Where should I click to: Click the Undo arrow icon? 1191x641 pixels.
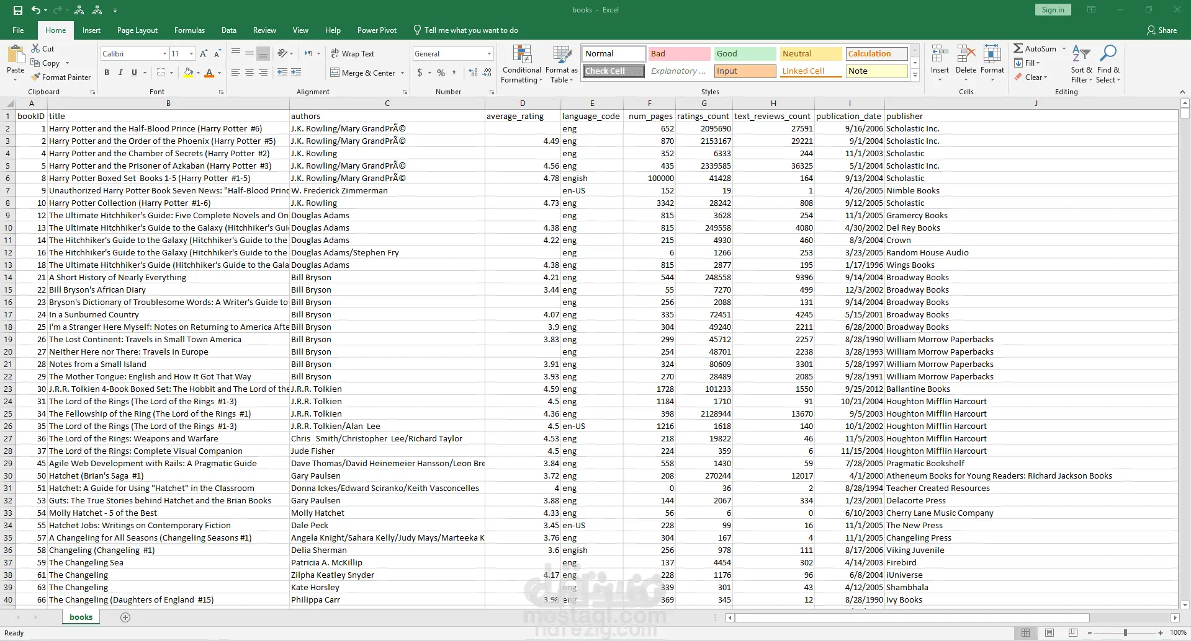pos(36,10)
